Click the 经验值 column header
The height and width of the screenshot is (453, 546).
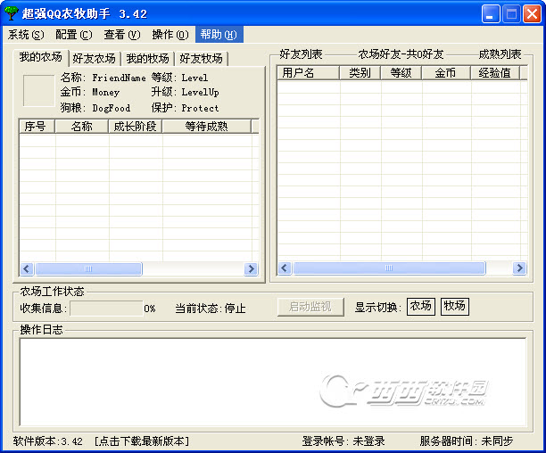click(x=495, y=73)
